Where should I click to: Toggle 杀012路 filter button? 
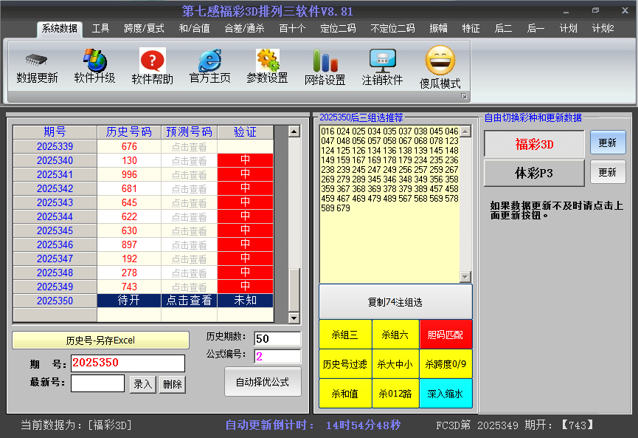[395, 393]
